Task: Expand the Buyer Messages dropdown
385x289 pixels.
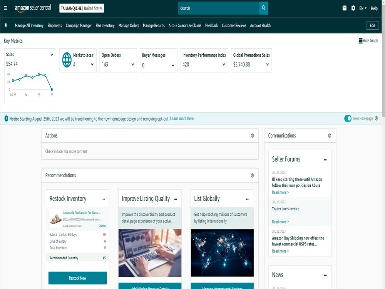Action: (173, 66)
